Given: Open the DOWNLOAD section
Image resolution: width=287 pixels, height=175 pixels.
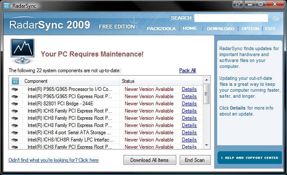Looking at the screenshot, I should pyautogui.click(x=221, y=29).
